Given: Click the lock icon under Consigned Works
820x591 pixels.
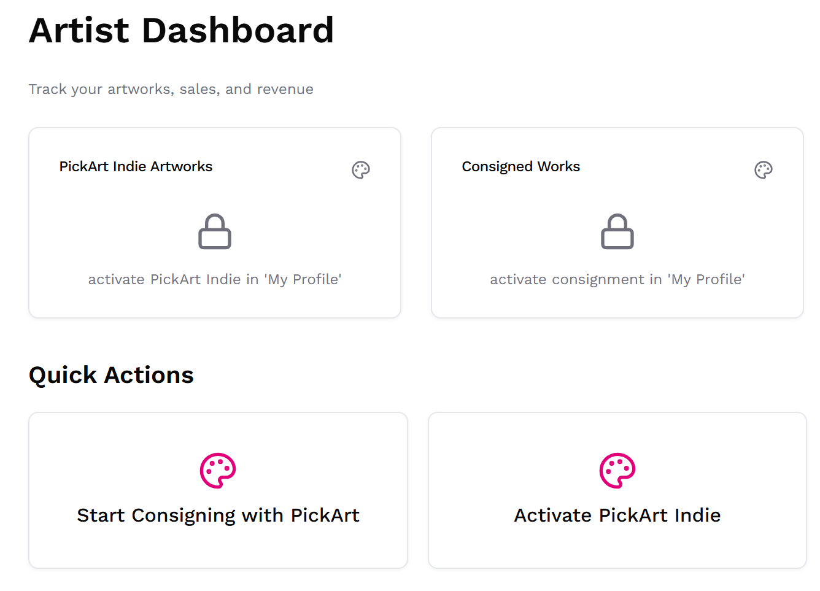Looking at the screenshot, I should pyautogui.click(x=617, y=232).
